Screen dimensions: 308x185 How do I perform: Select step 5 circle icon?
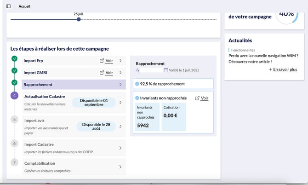click(14, 120)
